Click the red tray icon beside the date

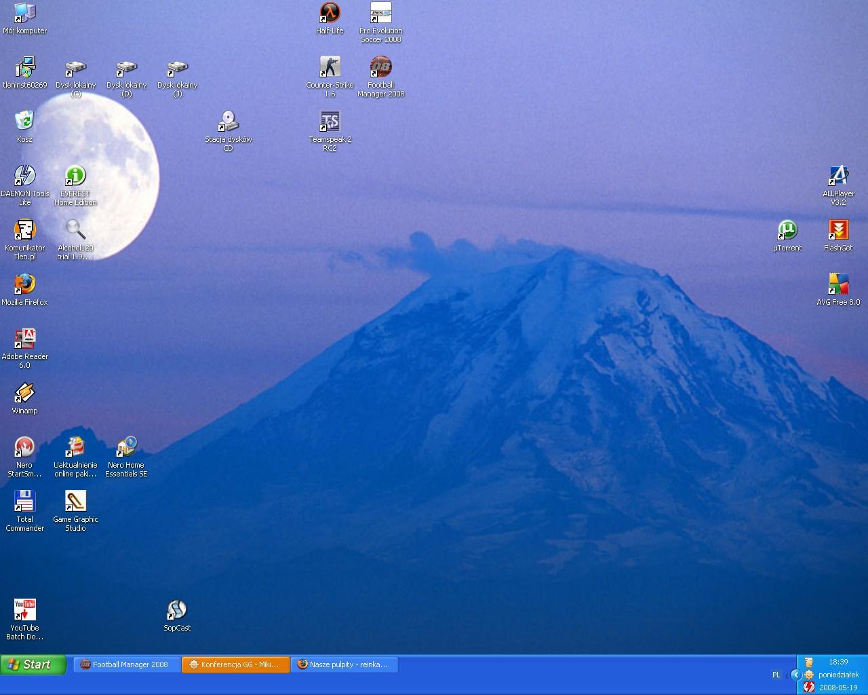coord(808,687)
